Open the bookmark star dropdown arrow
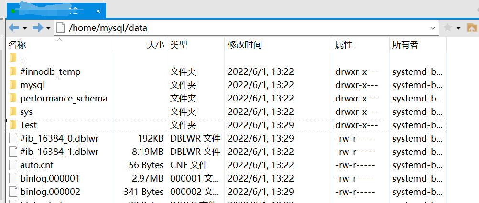The image size is (479, 203). point(458,28)
